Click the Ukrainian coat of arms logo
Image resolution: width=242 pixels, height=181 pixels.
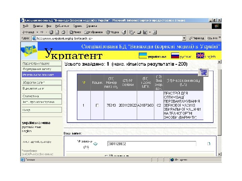point(29,50)
